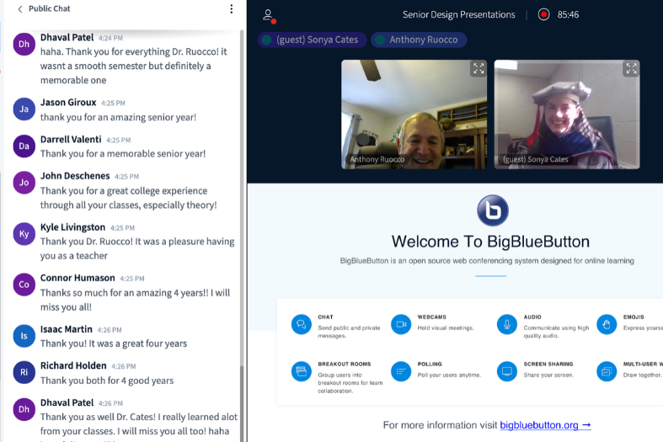Select the Anthony Ruocco talking indicator
The image size is (663, 442).
(x=419, y=40)
